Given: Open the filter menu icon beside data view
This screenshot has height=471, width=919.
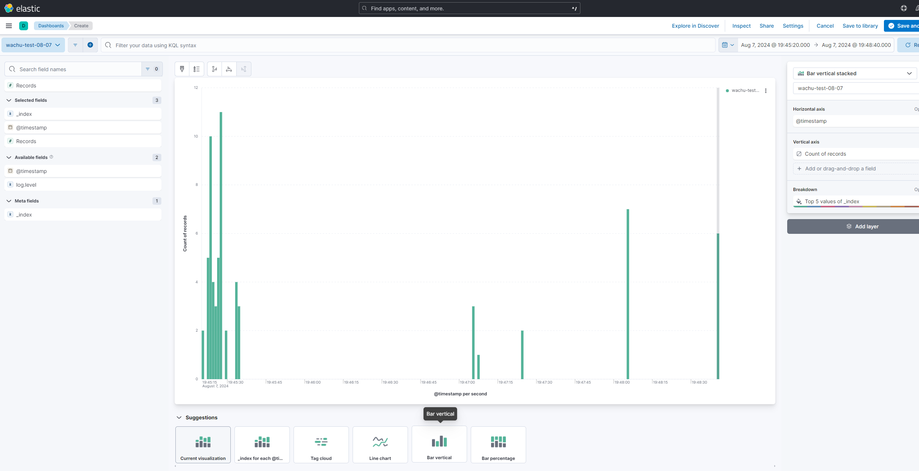Looking at the screenshot, I should coord(75,45).
